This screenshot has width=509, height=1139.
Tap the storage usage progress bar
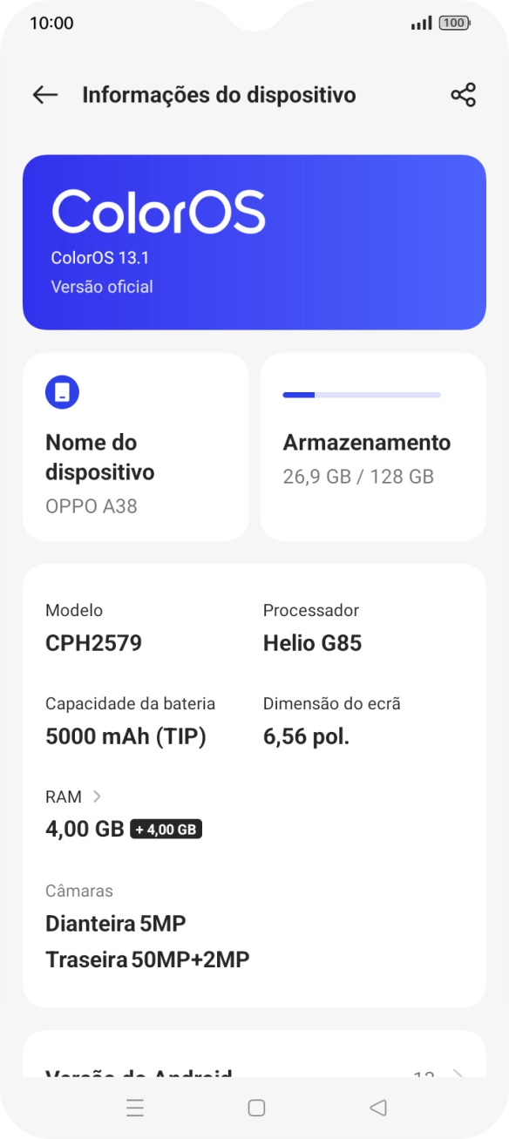click(x=361, y=395)
